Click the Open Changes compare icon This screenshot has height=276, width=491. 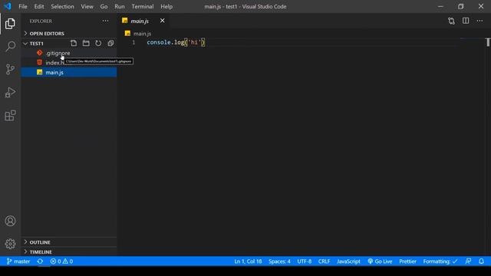point(451,21)
